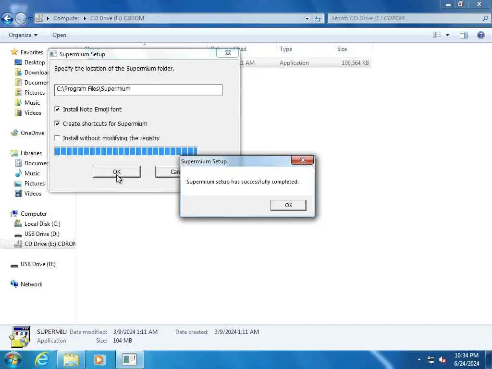Click CD Drive (E:) CDROM in address bar
Screen dimensions: 492x369
[x=117, y=18]
